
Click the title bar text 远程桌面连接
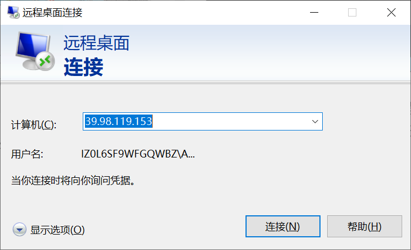(52, 13)
